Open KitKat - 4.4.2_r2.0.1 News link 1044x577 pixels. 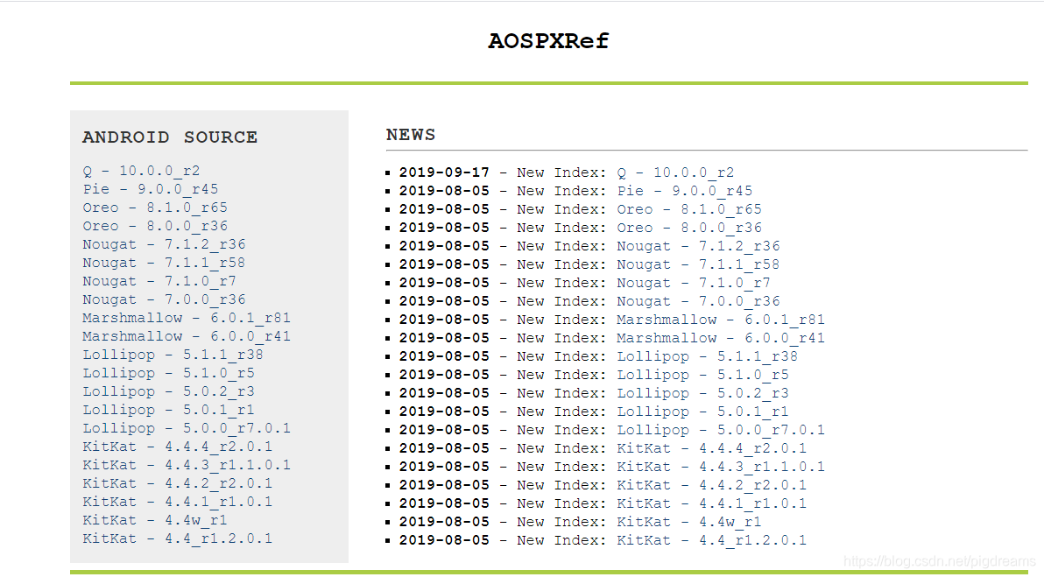[712, 486]
